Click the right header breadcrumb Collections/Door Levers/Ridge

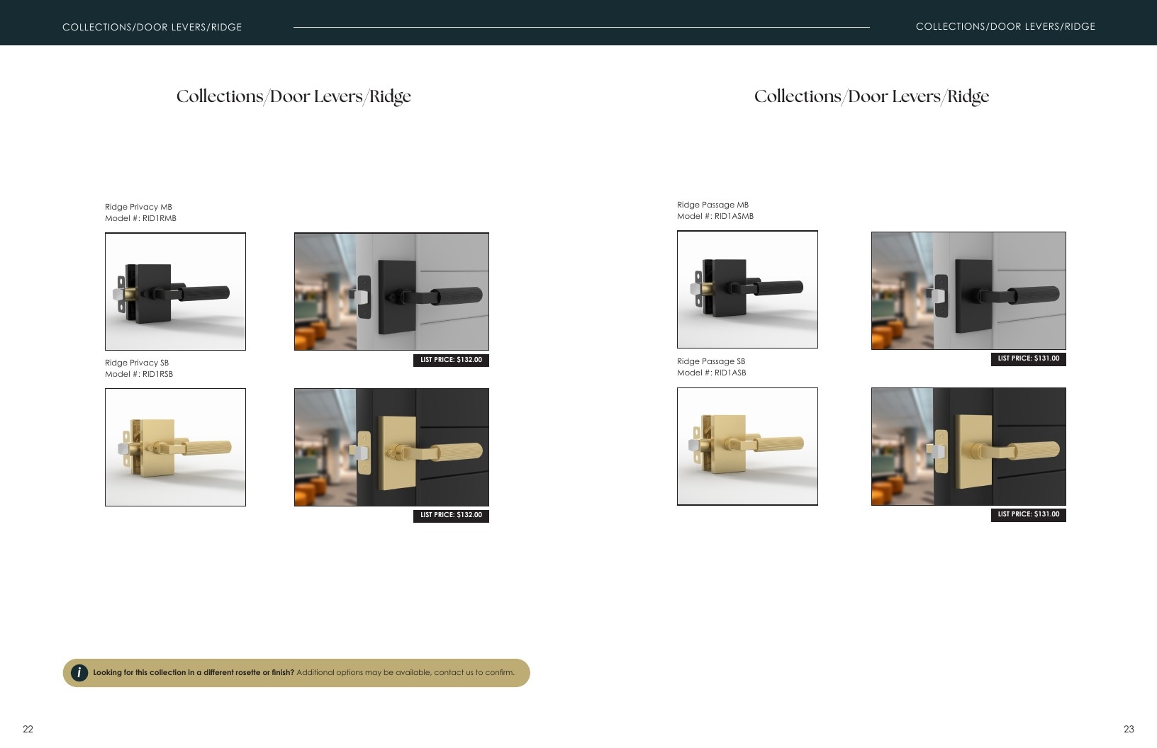point(1005,26)
